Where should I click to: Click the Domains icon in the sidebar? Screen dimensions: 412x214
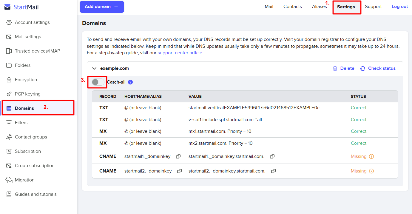9,108
